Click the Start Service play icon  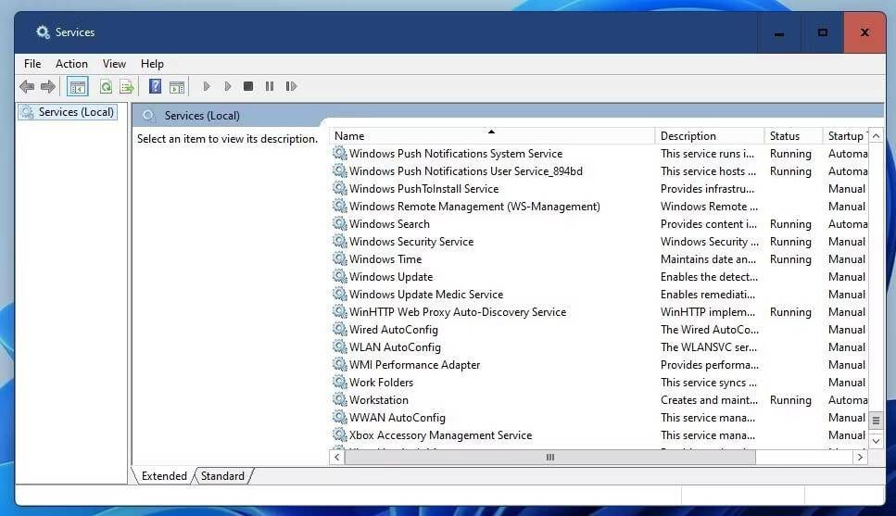point(207,86)
